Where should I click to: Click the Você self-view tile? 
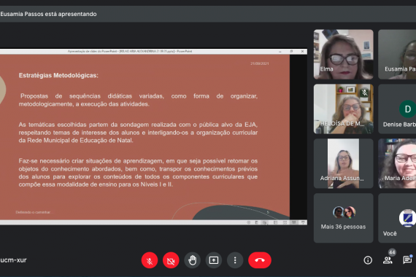(x=397, y=218)
